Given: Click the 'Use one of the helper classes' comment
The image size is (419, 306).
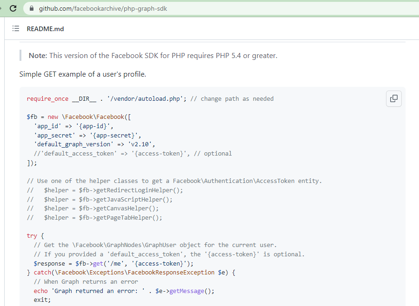Looking at the screenshot, I should 174,181.
